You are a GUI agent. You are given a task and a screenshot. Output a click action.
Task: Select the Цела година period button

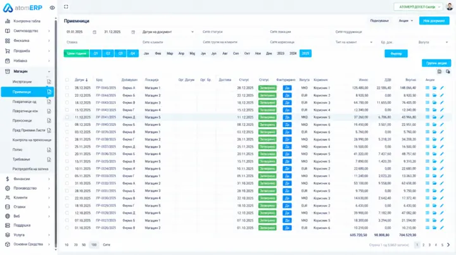coord(77,53)
